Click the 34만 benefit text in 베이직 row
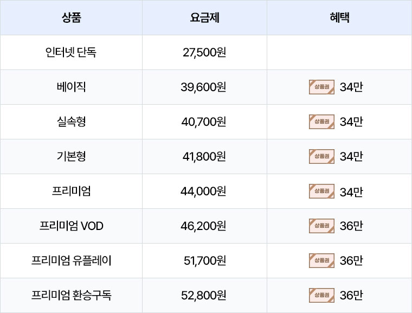 point(351,87)
